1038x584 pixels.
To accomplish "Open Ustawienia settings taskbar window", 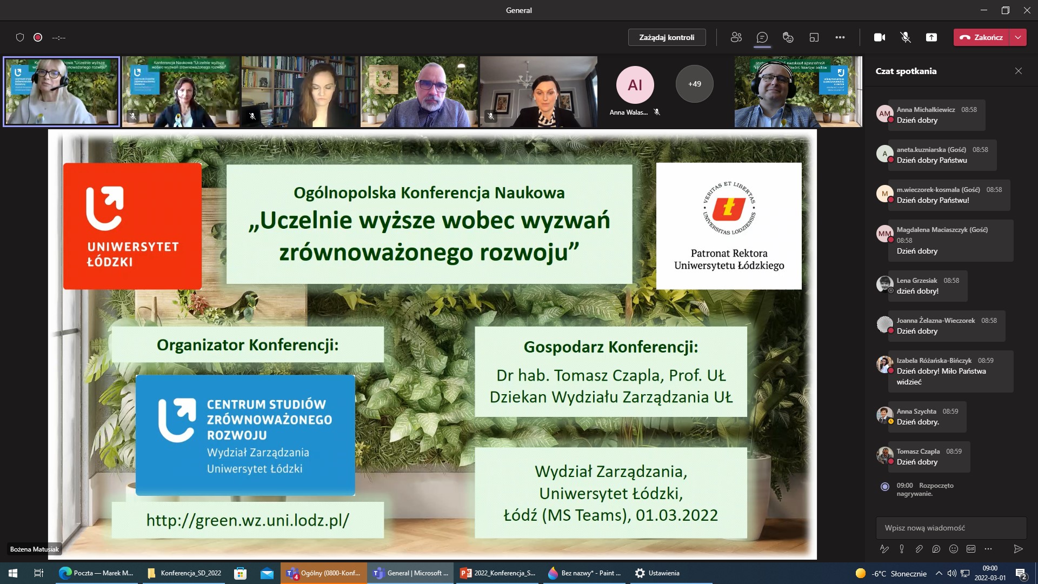I will [670, 573].
